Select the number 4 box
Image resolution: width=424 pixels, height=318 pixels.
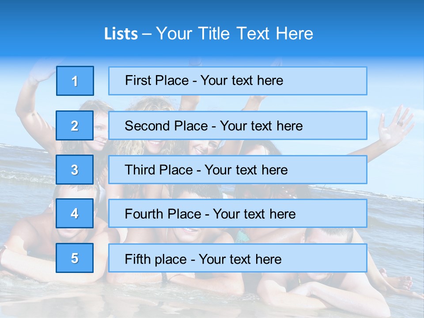coord(75,213)
